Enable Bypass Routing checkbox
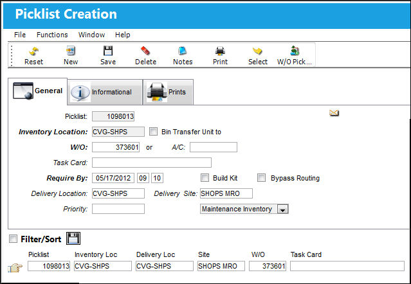 click(x=261, y=178)
